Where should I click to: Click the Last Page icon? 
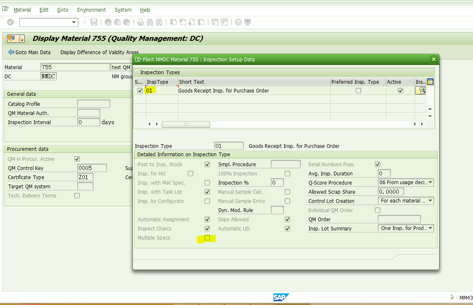pyautogui.click(x=201, y=22)
